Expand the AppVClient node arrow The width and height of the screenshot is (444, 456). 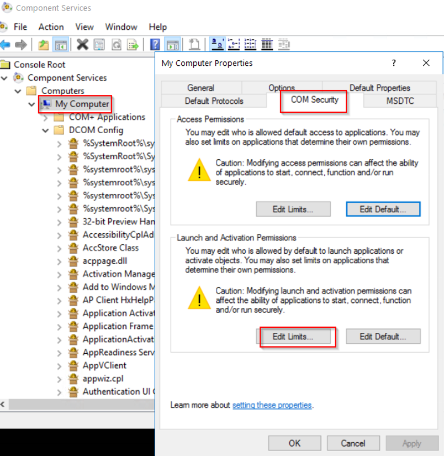(59, 366)
